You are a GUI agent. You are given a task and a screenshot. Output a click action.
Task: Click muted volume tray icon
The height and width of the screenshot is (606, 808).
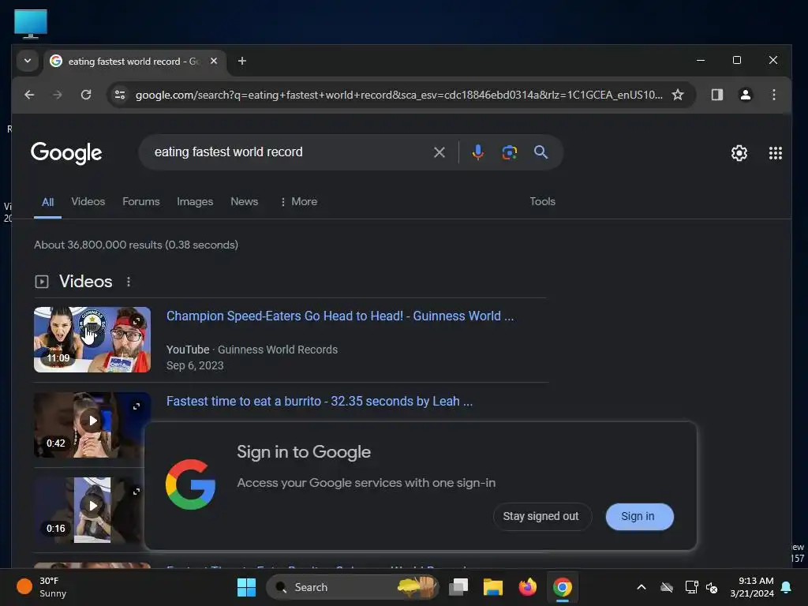tap(713, 587)
